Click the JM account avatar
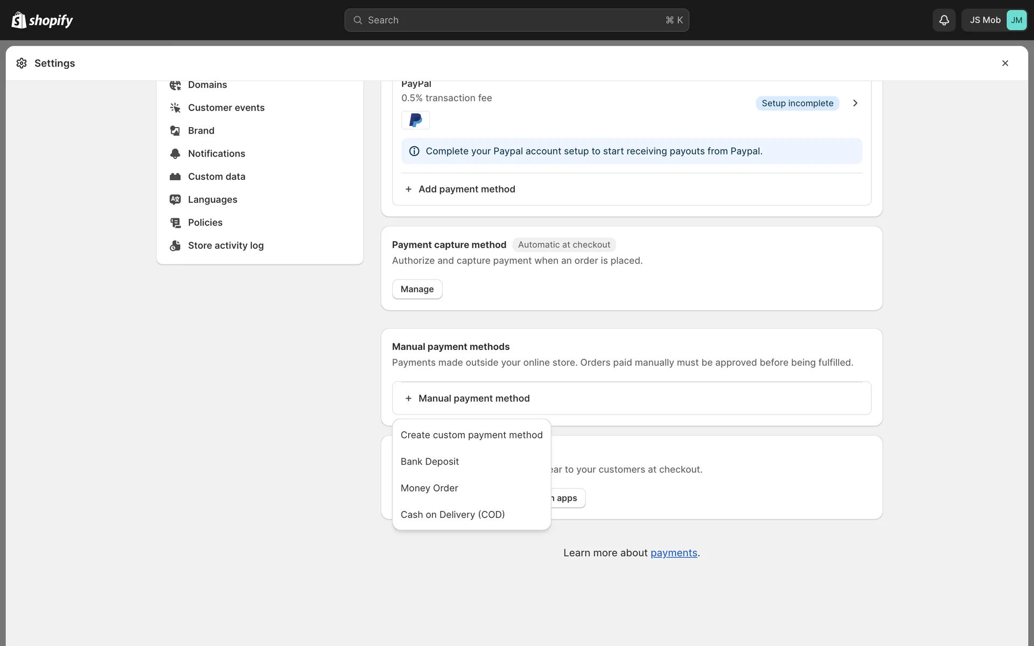 coord(1016,20)
